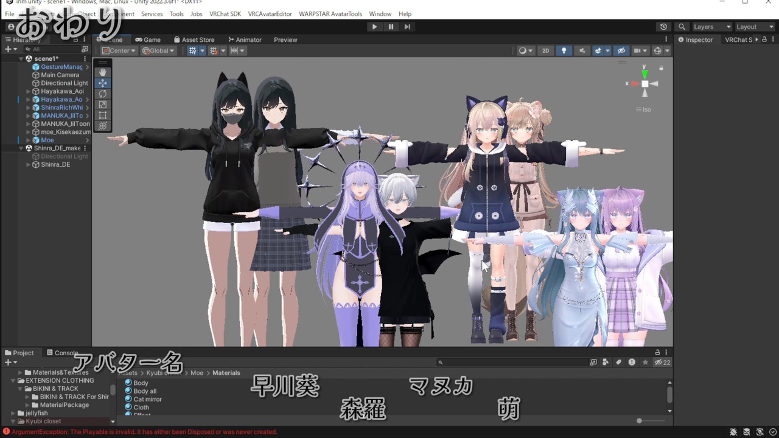
Task: Open Scene camera settings dropdown
Action: click(640, 50)
